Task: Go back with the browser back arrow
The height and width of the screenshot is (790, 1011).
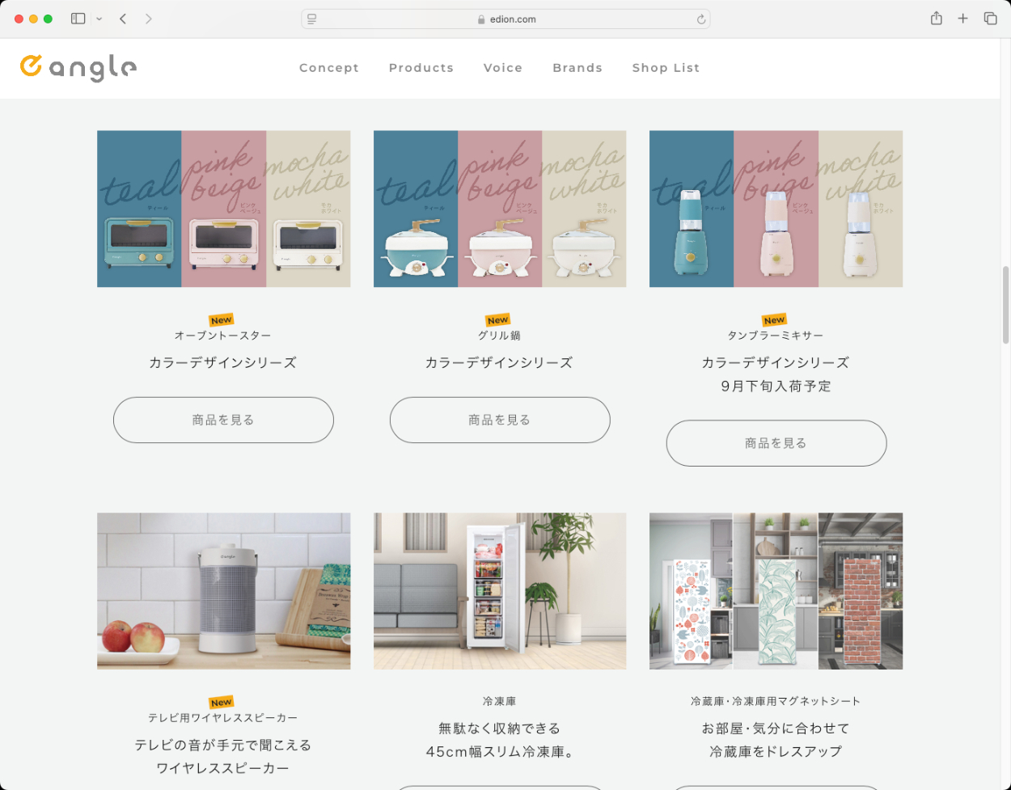Action: click(123, 19)
